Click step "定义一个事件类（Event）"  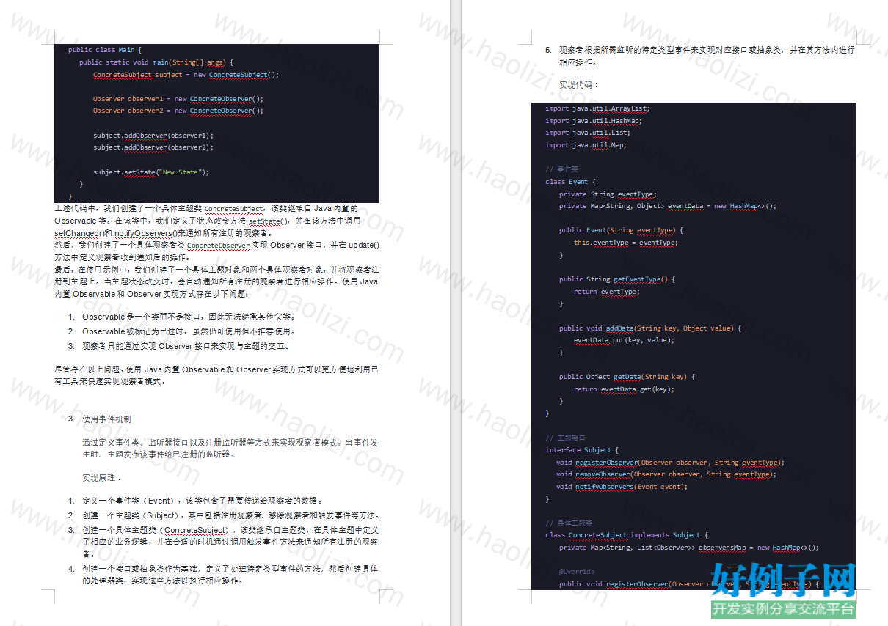coord(202,501)
